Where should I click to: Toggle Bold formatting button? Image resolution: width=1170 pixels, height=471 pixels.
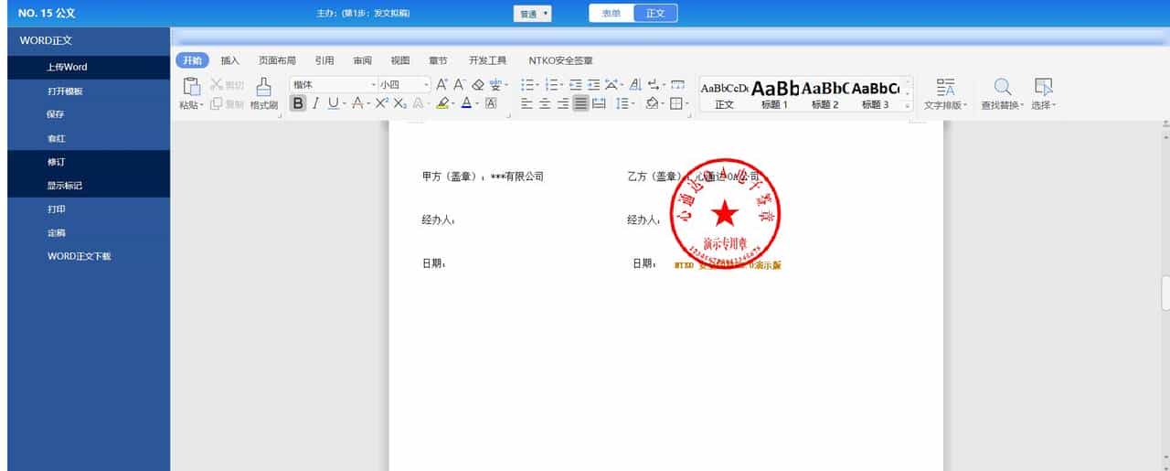pos(298,103)
